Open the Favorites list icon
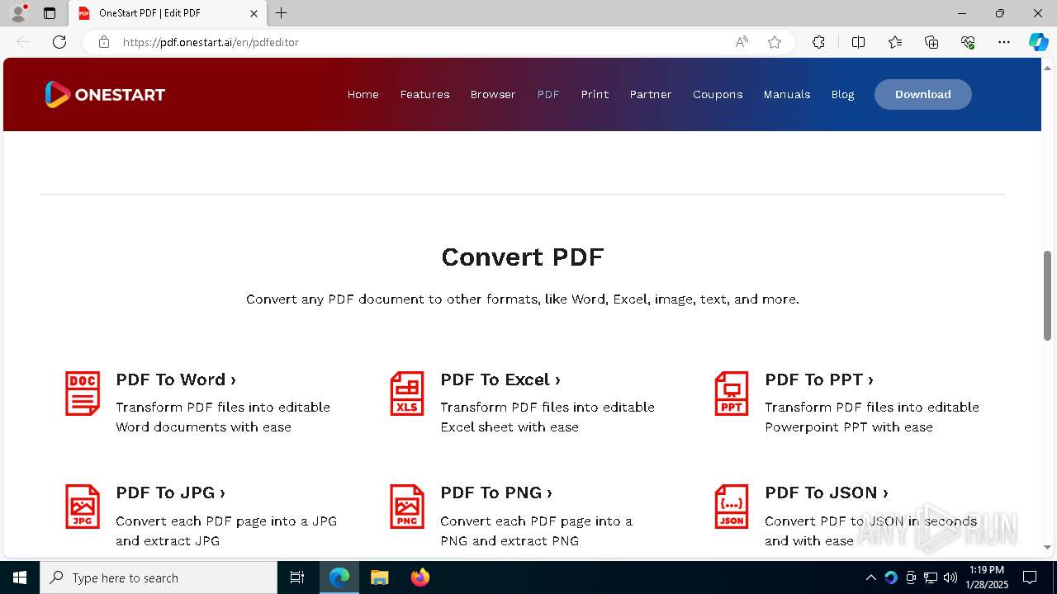 tap(895, 42)
